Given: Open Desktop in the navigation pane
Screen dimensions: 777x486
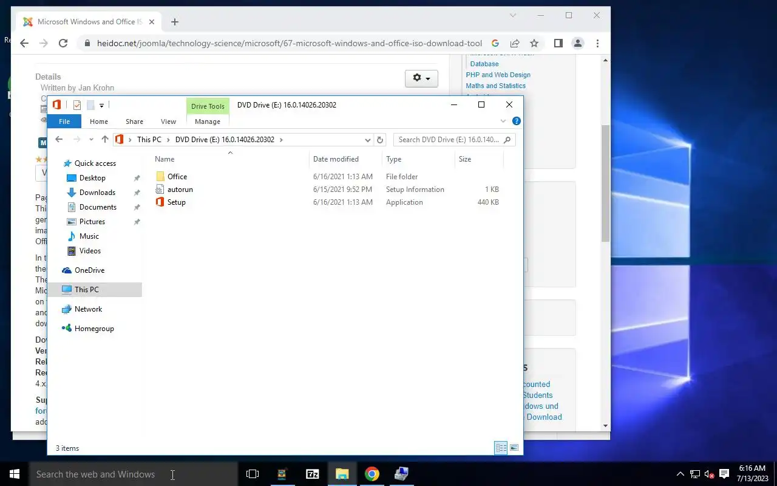Looking at the screenshot, I should pyautogui.click(x=92, y=178).
